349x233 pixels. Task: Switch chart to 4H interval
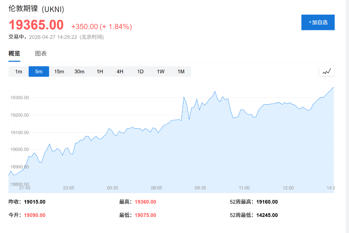[x=120, y=72]
